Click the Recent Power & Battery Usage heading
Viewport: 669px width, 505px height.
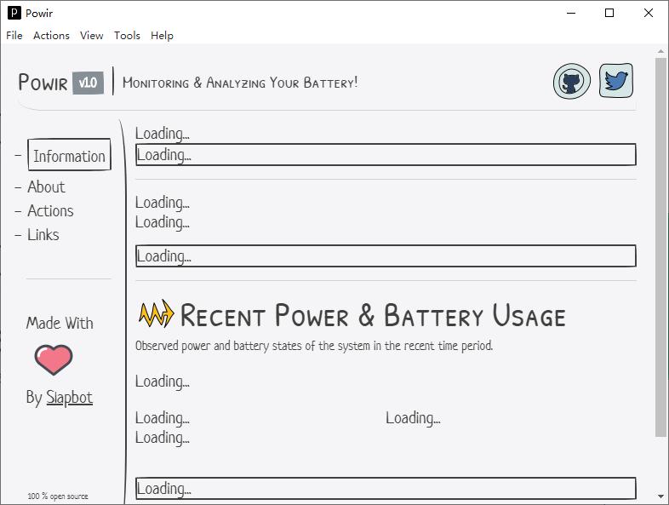pos(373,315)
